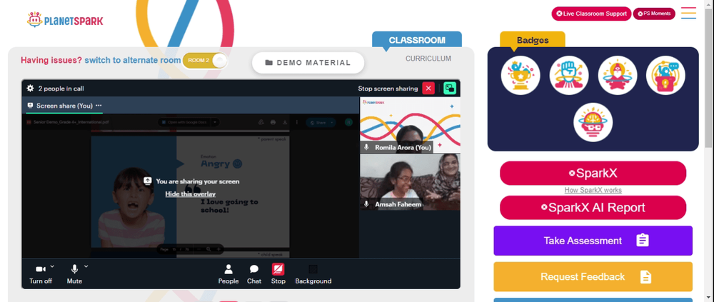Click Romila Arora microphone indicator
The image size is (714, 302).
coord(366,147)
